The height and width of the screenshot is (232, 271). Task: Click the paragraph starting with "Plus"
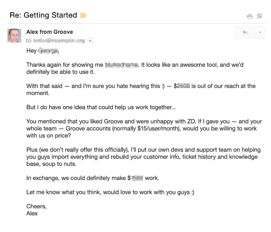click(141, 157)
